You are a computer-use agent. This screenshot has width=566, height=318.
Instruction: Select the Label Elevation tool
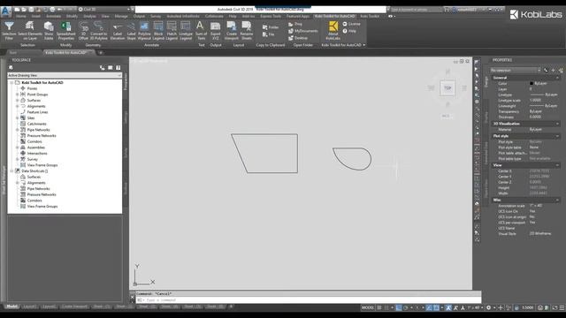point(118,30)
